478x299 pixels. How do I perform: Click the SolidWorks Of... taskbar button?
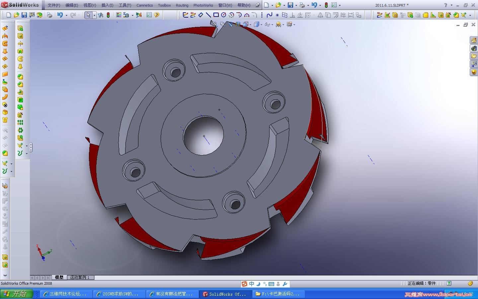coord(226,294)
